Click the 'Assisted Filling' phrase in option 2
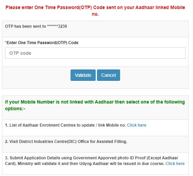Image resolution: width=193 pixels, height=176 pixels. point(112,142)
